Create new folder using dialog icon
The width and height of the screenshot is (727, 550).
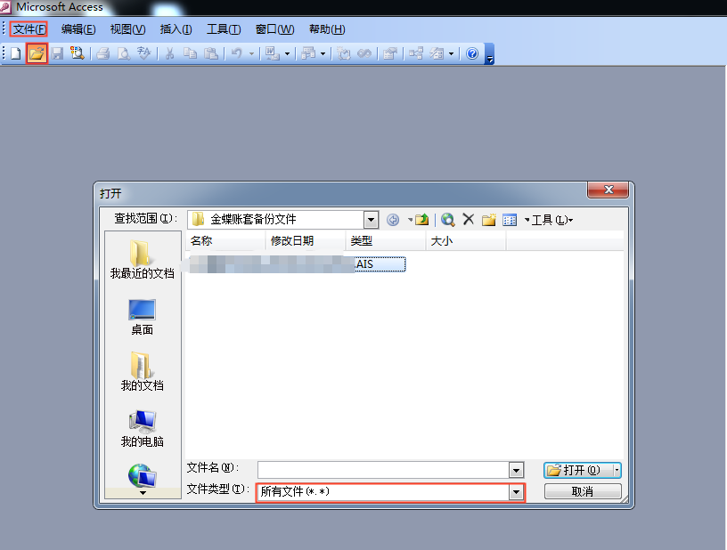pyautogui.click(x=489, y=220)
